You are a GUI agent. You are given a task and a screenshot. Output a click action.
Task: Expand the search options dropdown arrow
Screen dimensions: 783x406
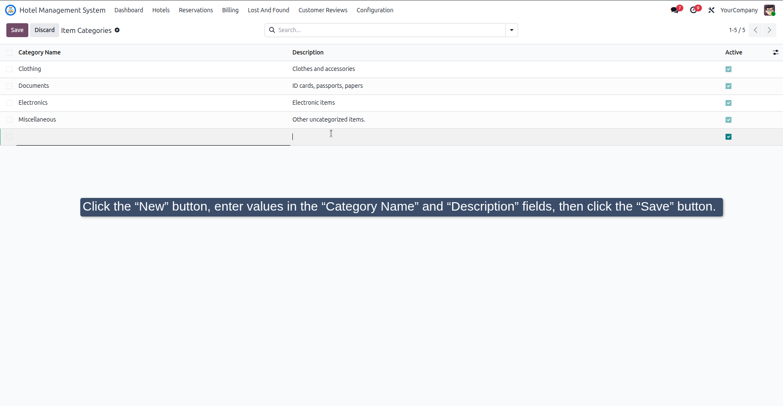coord(512,30)
